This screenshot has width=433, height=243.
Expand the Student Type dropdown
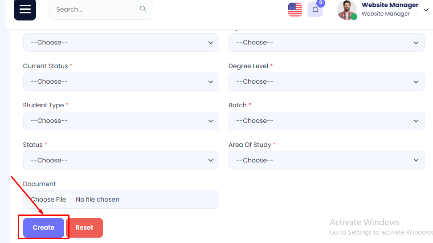click(x=121, y=121)
